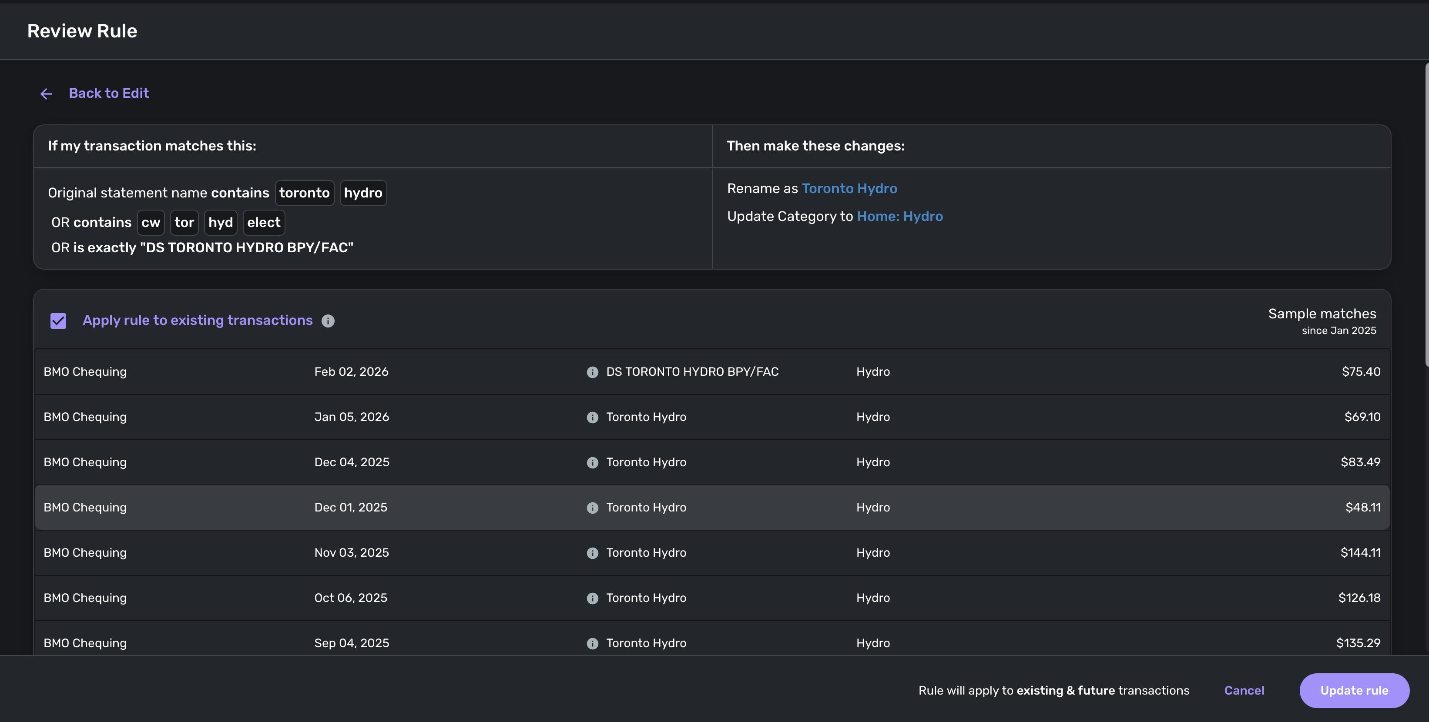Click the 'elect' keyword chip
The image size is (1429, 722).
264,222
